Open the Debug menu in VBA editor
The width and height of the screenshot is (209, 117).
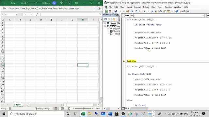tap(146, 7)
